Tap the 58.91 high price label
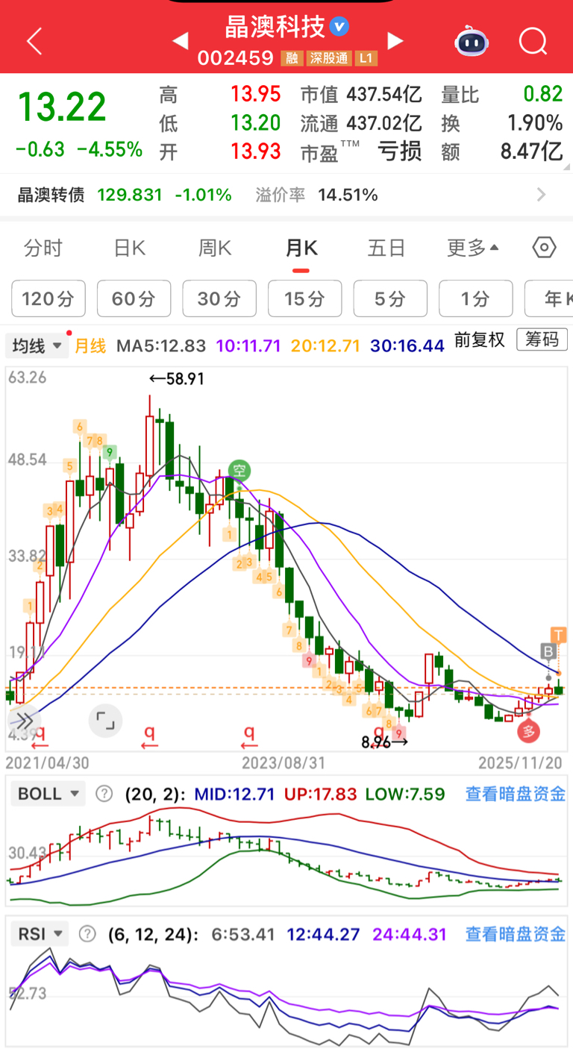Viewport: 573px width, 1049px height. (177, 379)
